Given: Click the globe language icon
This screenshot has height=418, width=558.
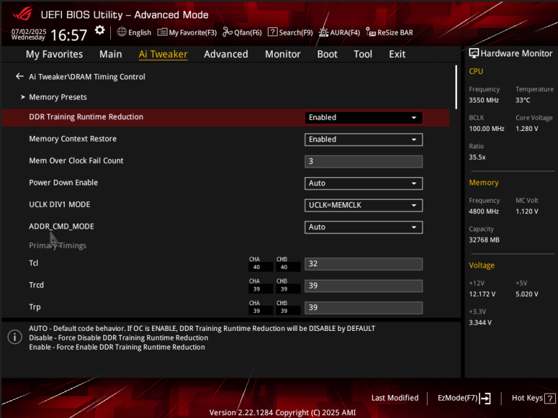Looking at the screenshot, I should (x=121, y=32).
